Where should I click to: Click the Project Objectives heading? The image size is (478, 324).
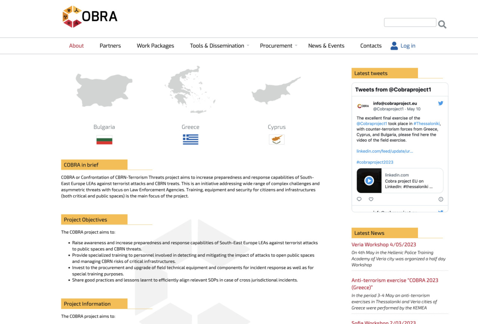coord(94,220)
